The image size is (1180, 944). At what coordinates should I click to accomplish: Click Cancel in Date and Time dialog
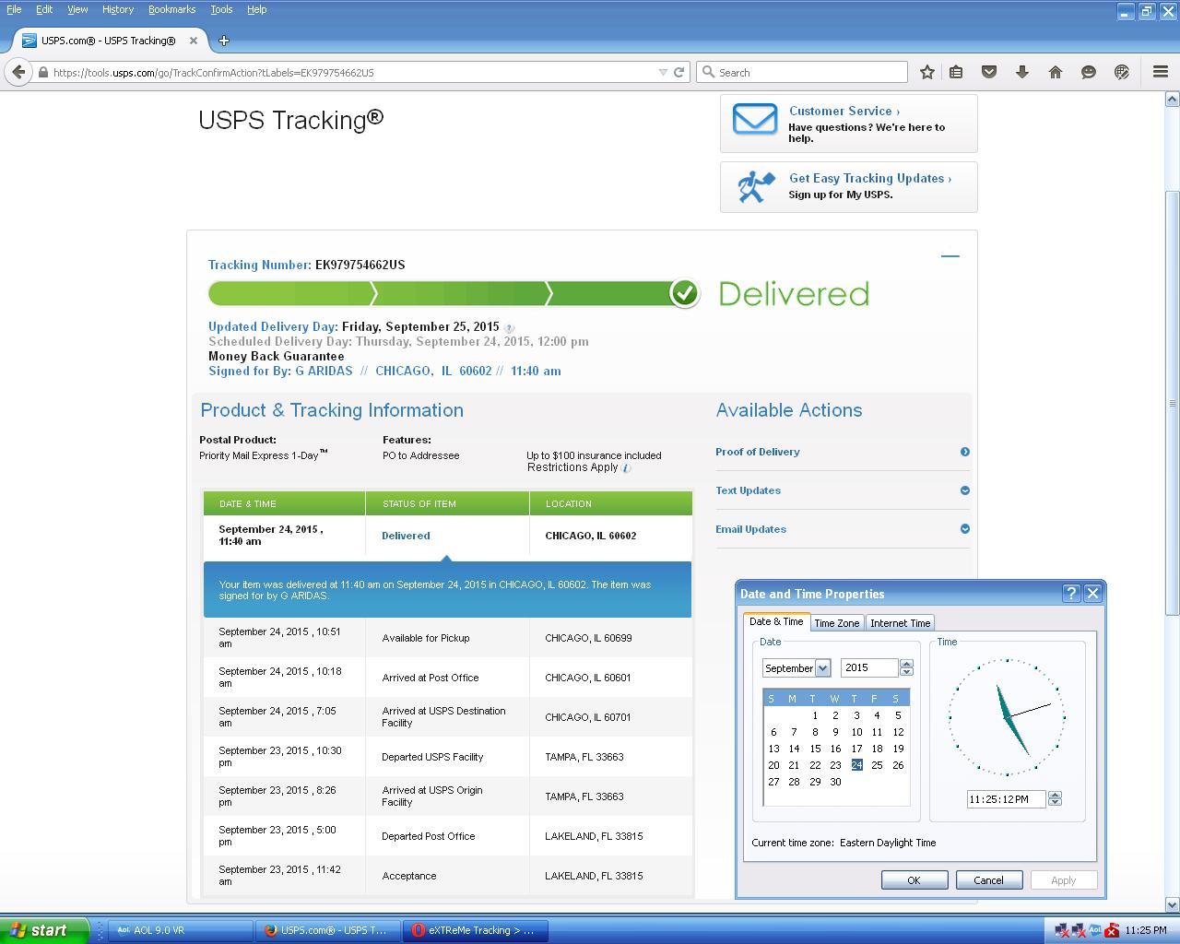pyautogui.click(x=988, y=880)
